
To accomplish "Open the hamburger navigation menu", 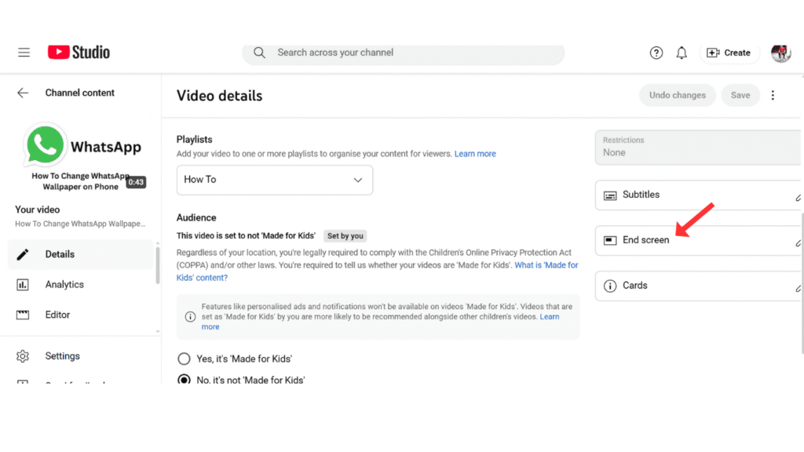I will [24, 53].
